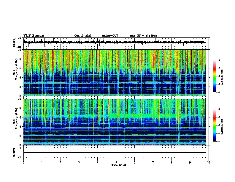Click time-axis tick label "0"
Image resolution: width=235 pixels, height=182 pixels.
tap(23, 162)
